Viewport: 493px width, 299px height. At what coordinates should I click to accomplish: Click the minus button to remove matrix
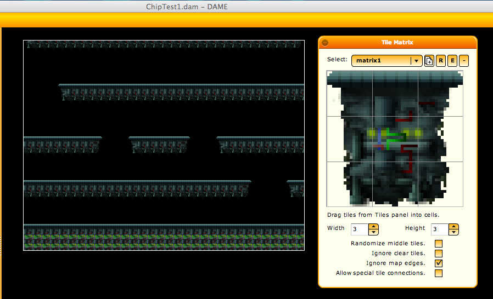[x=464, y=61]
